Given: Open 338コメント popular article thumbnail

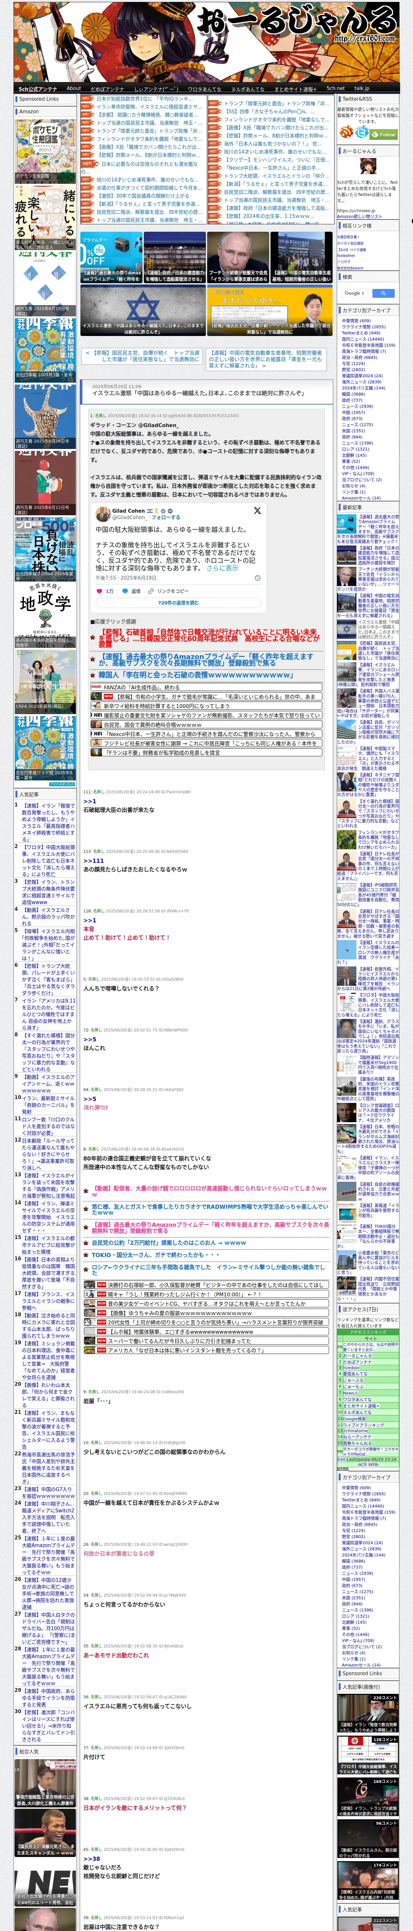Looking at the screenshot, I should tap(367, 1755).
